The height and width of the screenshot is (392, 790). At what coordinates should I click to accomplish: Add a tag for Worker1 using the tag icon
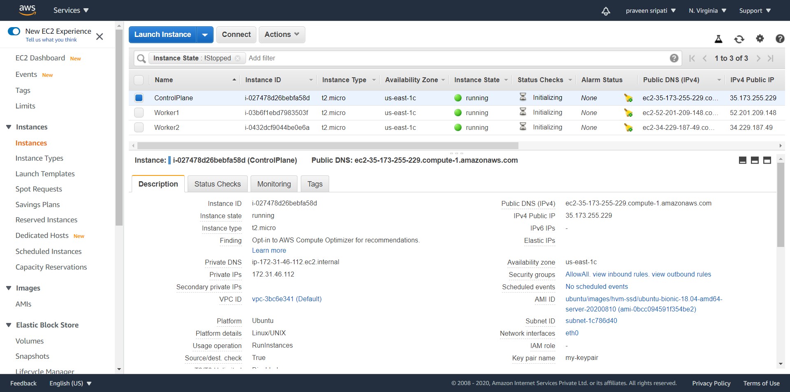point(628,113)
